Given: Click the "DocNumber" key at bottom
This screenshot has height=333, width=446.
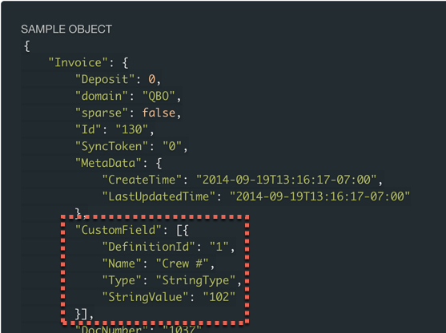Looking at the screenshot, I should [112, 329].
